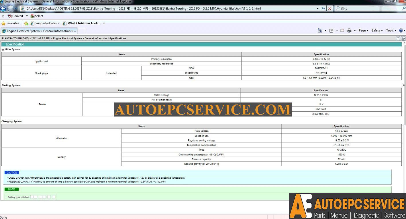Click the value BKR5ES-11
The height and width of the screenshot is (219, 406).
(321, 68)
